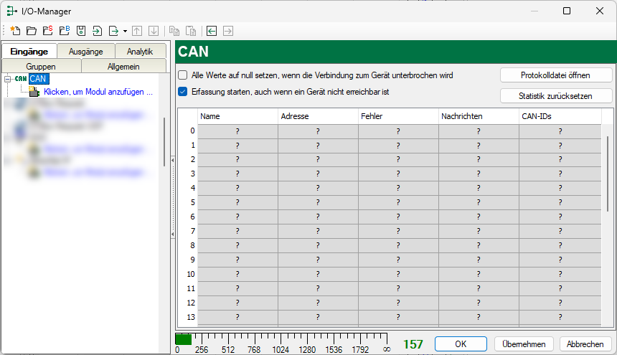Select row 5 header in the table
This screenshot has height=355, width=617.
pyautogui.click(x=188, y=202)
